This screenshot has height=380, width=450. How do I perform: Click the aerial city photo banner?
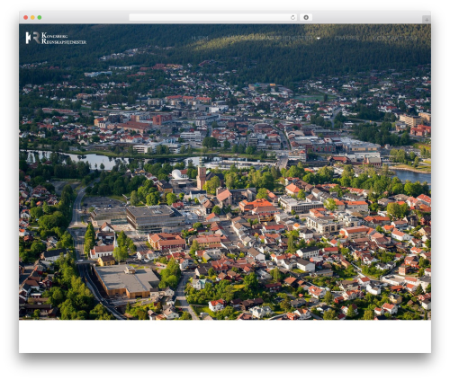(225, 172)
